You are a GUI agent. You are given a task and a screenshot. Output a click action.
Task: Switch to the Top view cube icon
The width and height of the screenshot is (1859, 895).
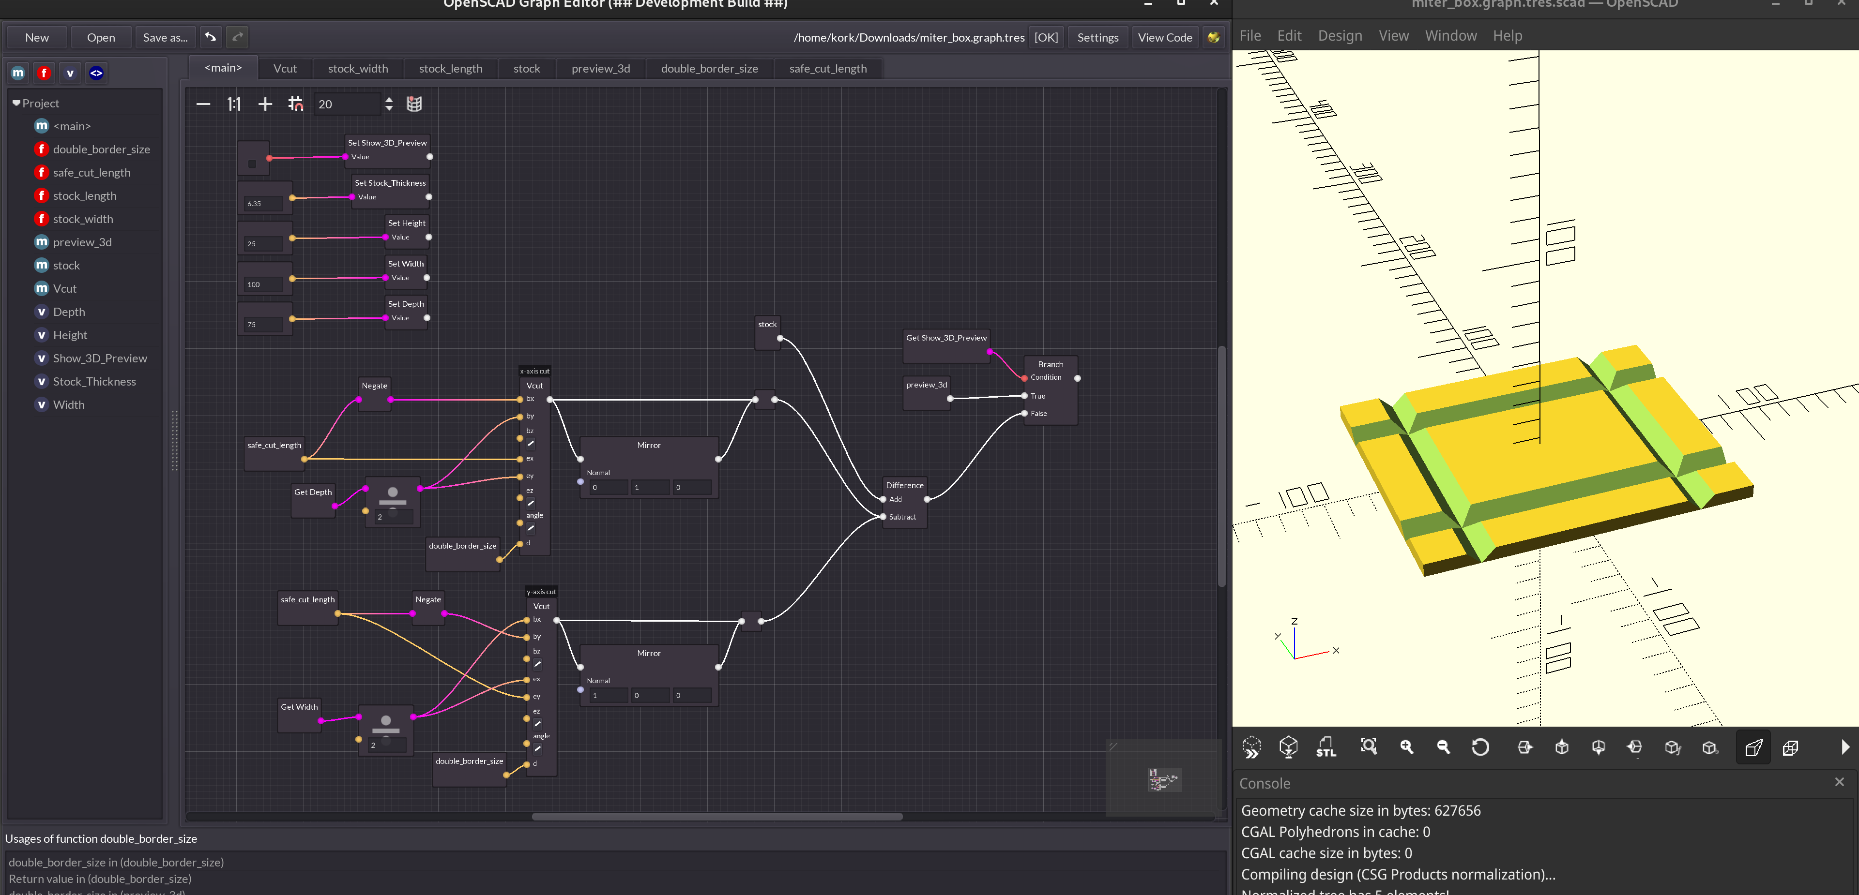click(1562, 747)
